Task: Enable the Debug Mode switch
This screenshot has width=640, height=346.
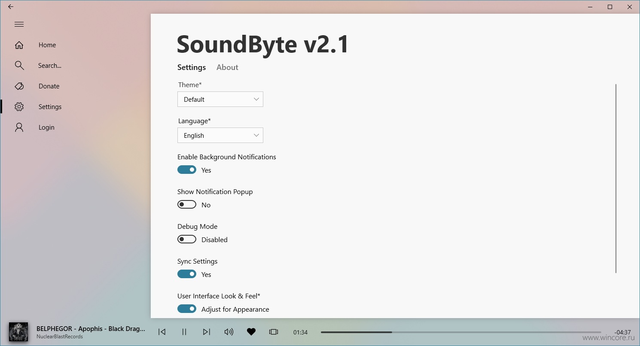Action: point(187,239)
